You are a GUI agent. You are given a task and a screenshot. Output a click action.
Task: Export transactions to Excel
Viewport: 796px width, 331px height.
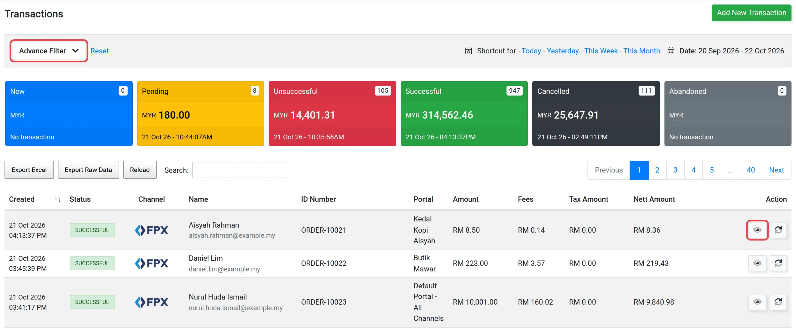[x=29, y=169]
